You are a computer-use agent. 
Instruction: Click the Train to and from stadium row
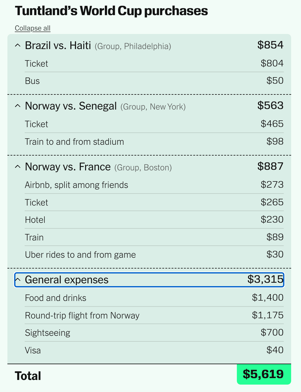[x=154, y=142]
